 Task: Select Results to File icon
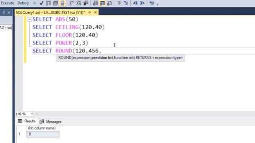pos(109,3)
